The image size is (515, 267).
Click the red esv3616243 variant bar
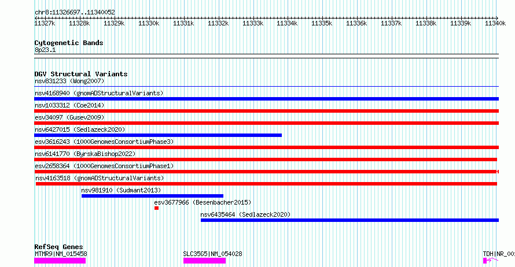click(x=266, y=147)
